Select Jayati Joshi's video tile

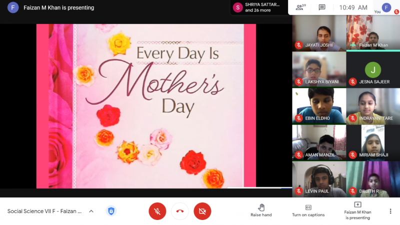point(319,33)
